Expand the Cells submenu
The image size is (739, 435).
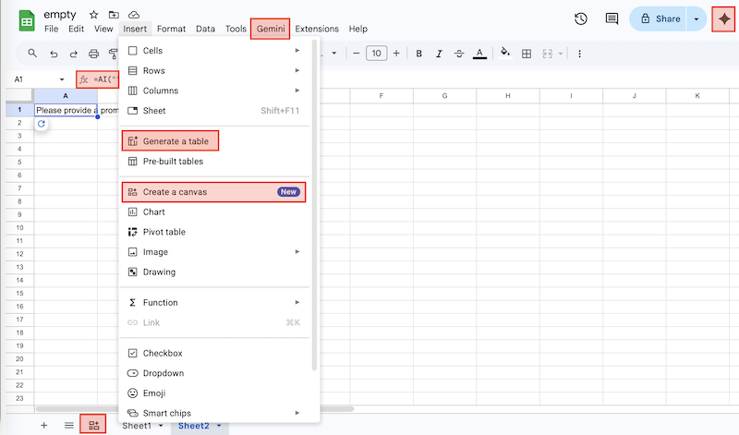pyautogui.click(x=214, y=51)
